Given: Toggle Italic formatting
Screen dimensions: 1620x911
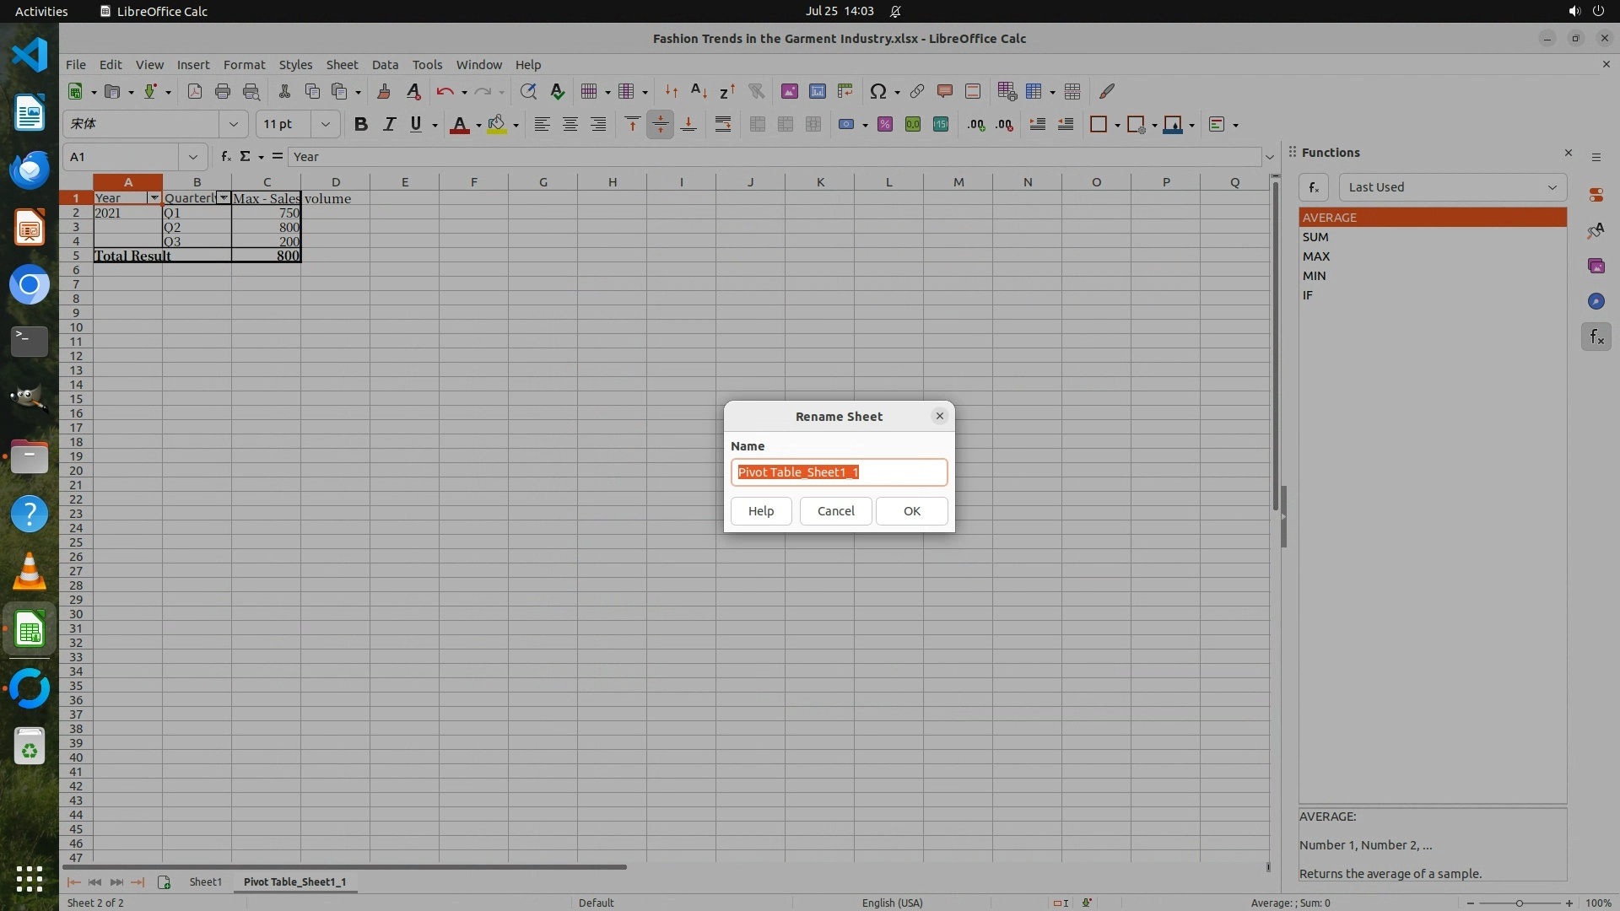Looking at the screenshot, I should pos(388,125).
